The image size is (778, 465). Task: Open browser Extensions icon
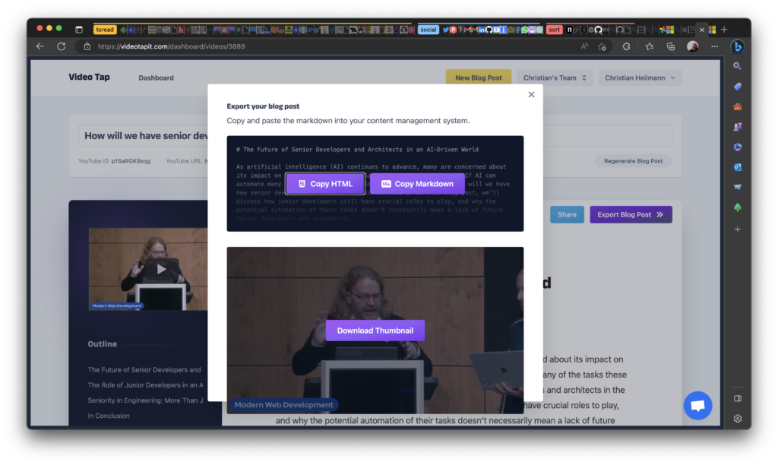pos(626,46)
